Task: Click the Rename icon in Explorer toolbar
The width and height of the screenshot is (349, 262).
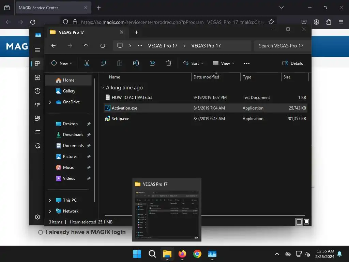Action: [x=136, y=63]
